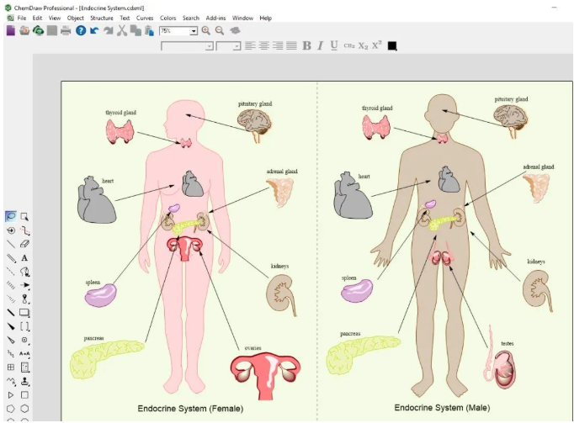Pick the Solid Bond tool
The image size is (574, 423).
11,244
